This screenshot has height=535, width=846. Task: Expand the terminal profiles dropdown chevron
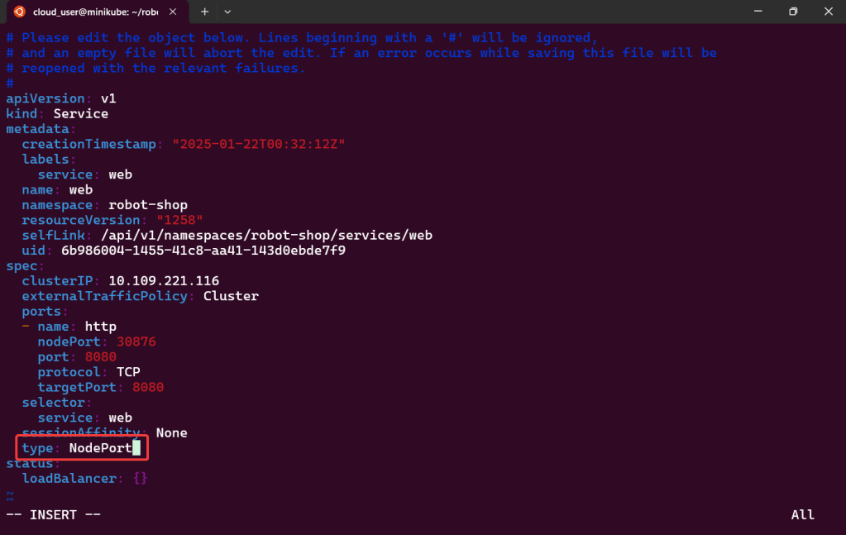(x=227, y=12)
